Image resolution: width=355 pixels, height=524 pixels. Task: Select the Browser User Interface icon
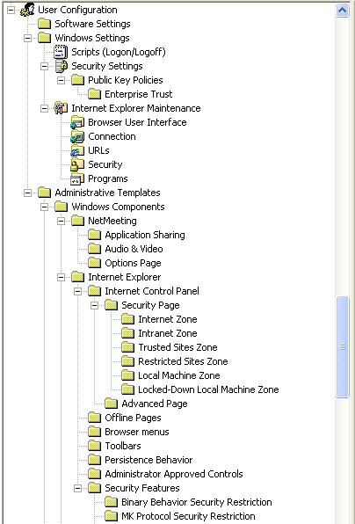point(77,122)
